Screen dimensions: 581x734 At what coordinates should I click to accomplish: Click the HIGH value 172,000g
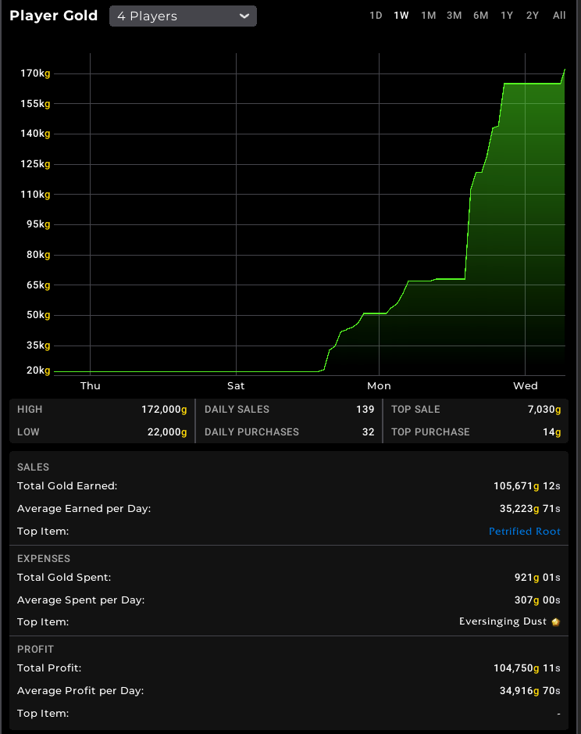click(164, 410)
